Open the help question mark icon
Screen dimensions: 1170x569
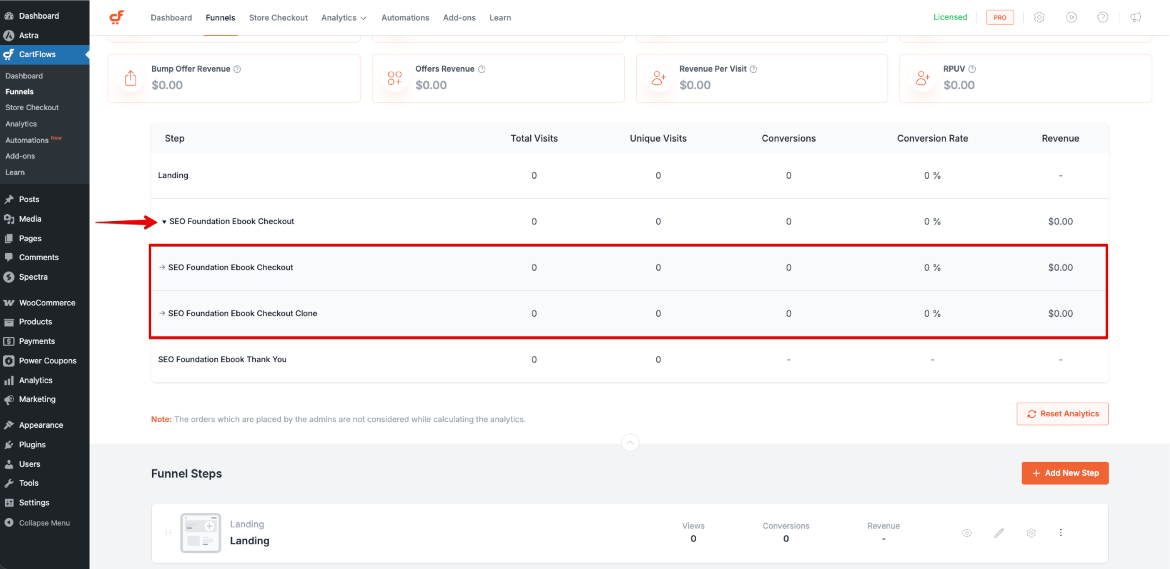(x=1103, y=17)
